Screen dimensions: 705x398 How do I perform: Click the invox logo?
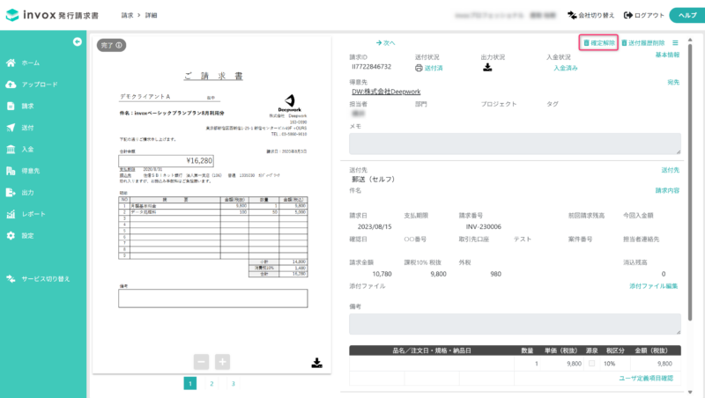tap(52, 15)
